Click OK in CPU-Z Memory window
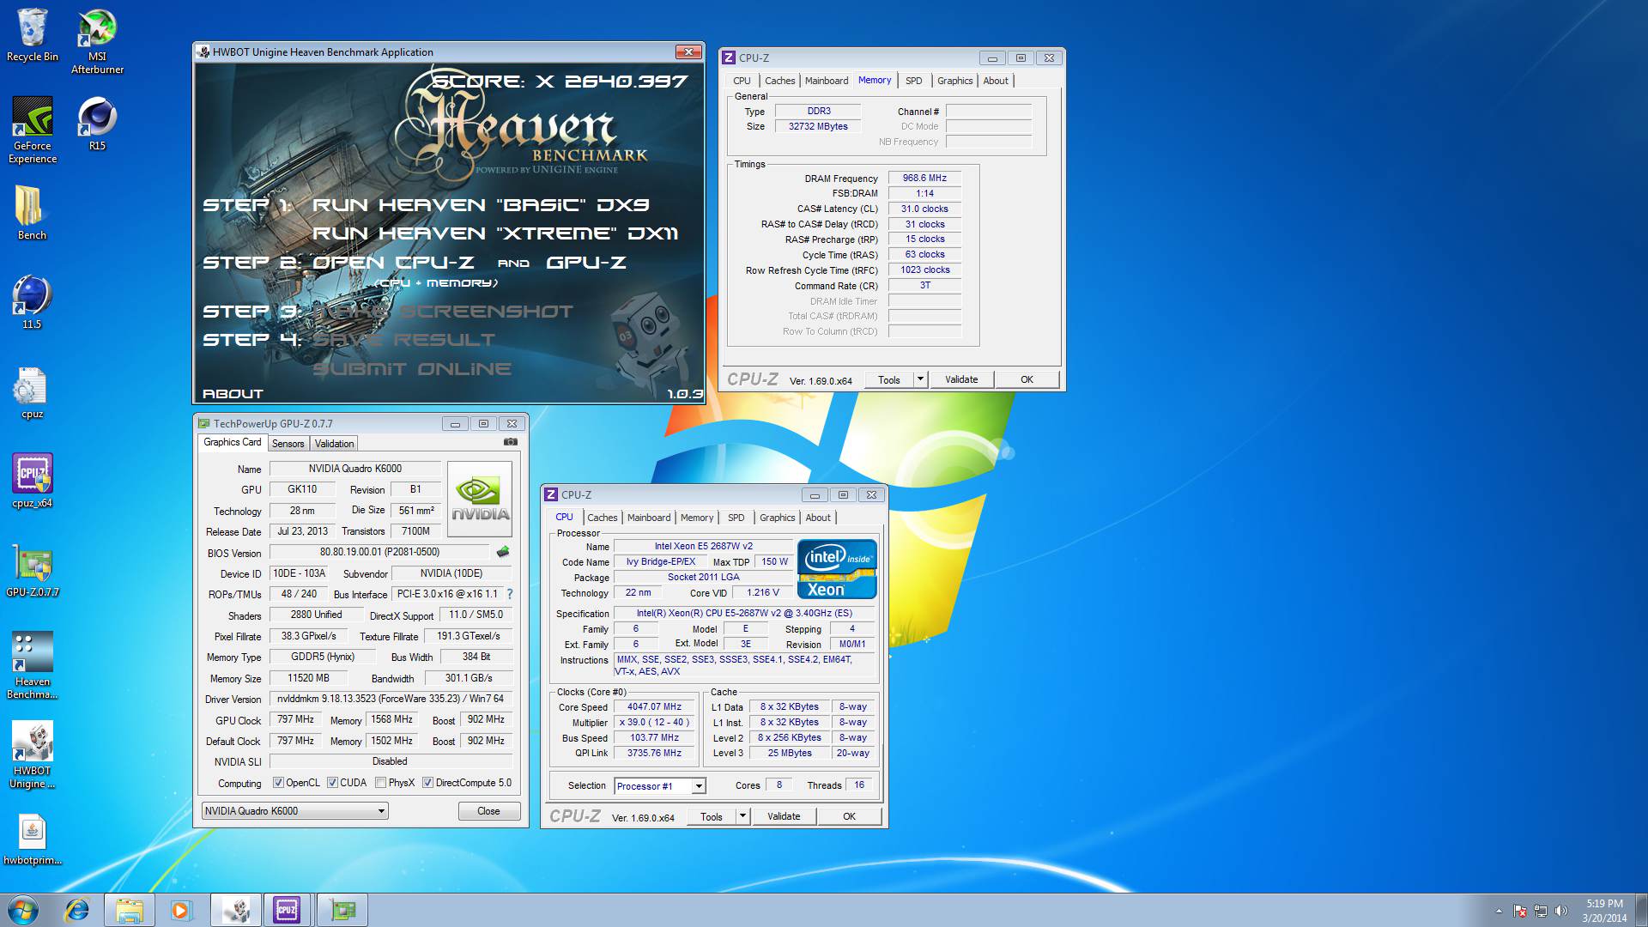This screenshot has width=1648, height=927. [1027, 379]
